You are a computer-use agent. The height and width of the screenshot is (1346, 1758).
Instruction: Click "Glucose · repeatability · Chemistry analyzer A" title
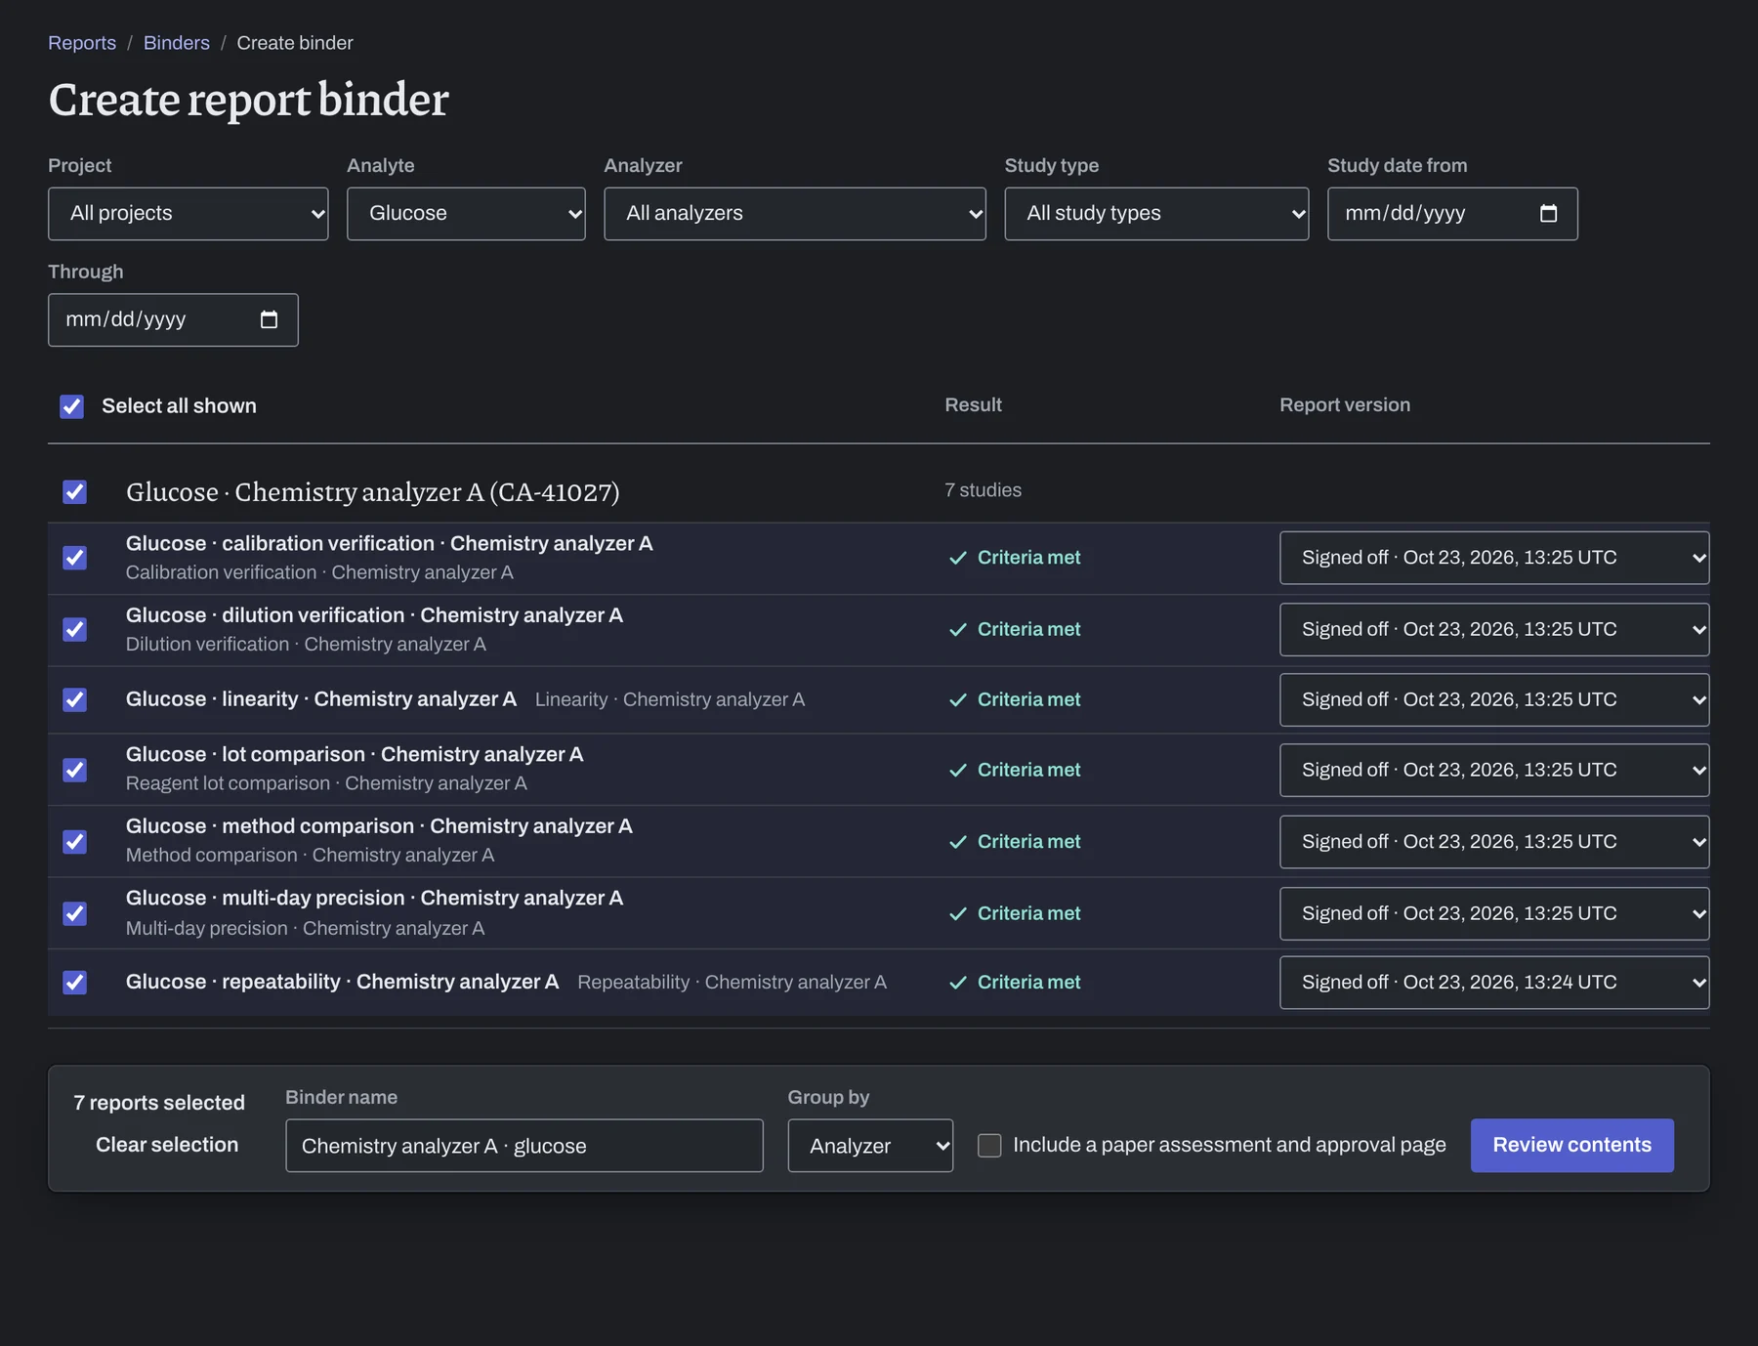[343, 982]
